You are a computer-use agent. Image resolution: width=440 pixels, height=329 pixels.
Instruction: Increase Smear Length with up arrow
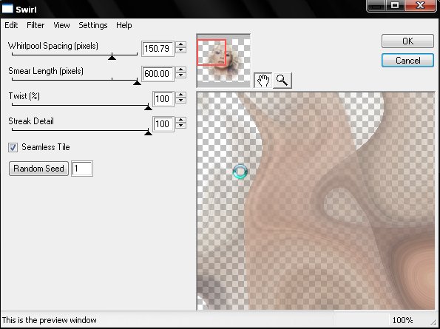click(x=181, y=70)
